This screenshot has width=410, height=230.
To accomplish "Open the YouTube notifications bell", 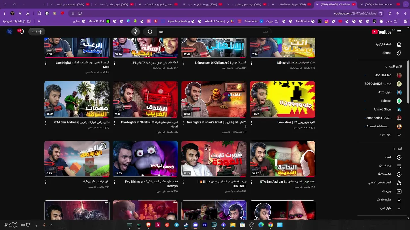I will pyautogui.click(x=22, y=32).
